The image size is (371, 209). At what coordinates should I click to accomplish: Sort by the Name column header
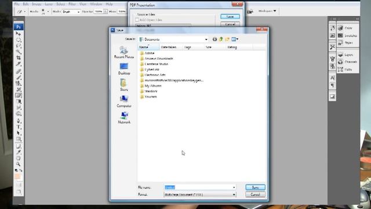tap(148, 47)
